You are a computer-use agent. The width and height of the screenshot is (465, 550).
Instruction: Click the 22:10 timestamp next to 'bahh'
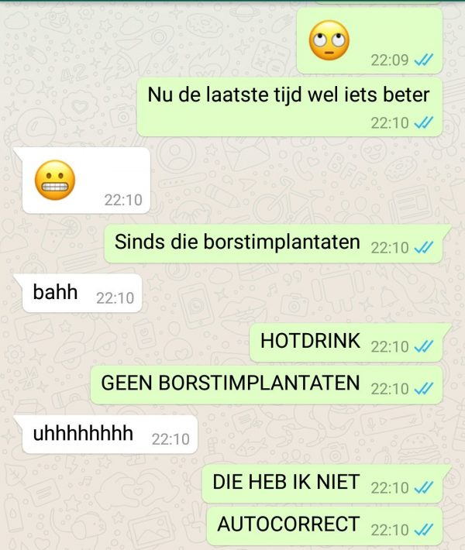click(115, 298)
